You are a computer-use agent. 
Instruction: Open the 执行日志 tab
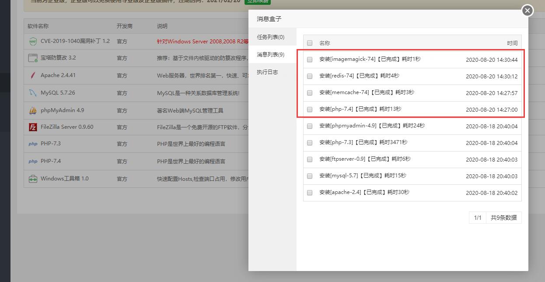click(x=272, y=72)
